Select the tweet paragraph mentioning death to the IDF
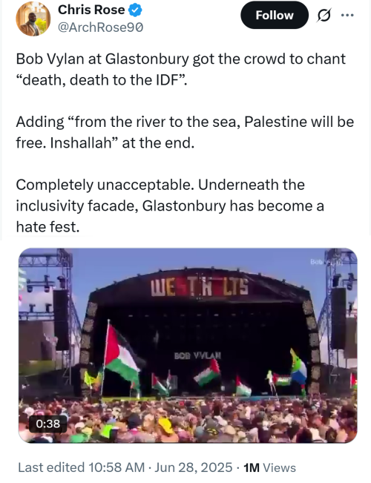This screenshot has width=371, height=483. click(180, 69)
